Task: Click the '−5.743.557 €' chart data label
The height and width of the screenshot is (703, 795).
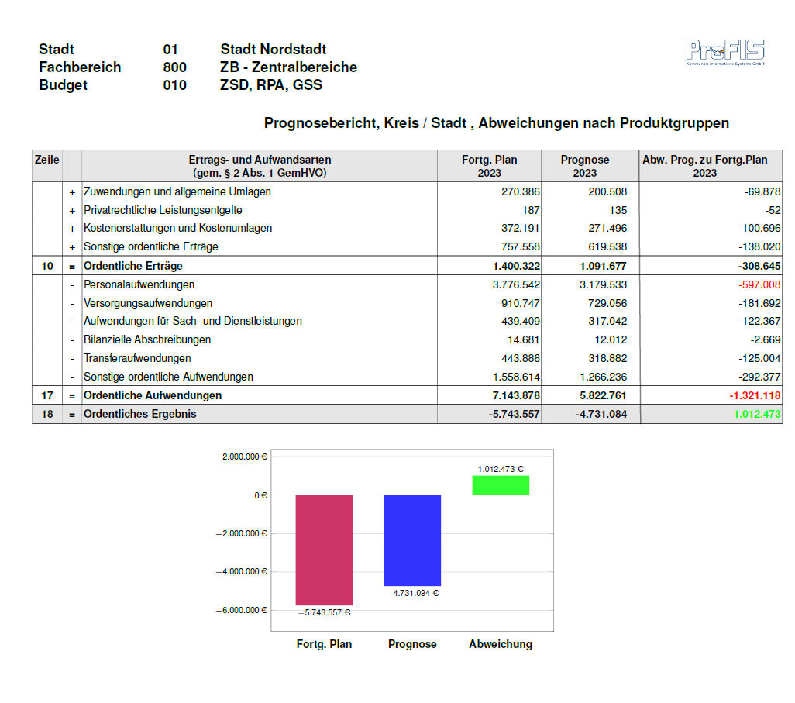Action: [x=324, y=612]
